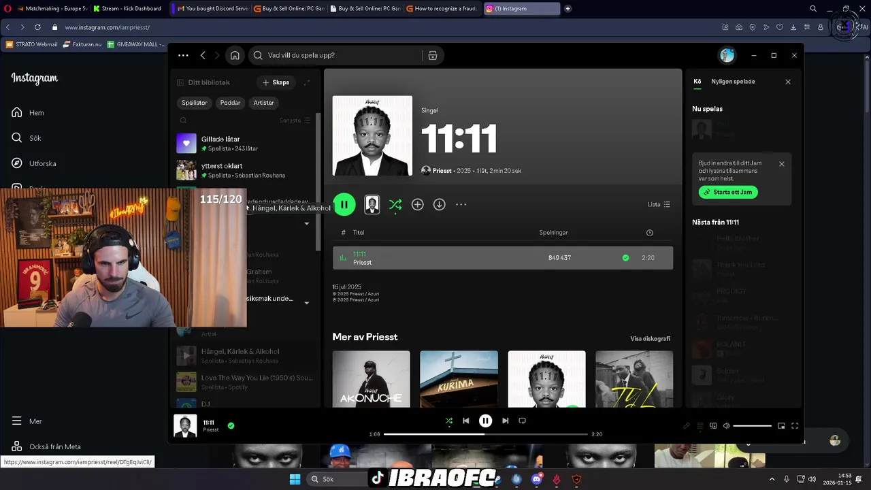This screenshot has height=490, width=871.
Task: Click the magnifier icon inside library list
Action: (183, 120)
